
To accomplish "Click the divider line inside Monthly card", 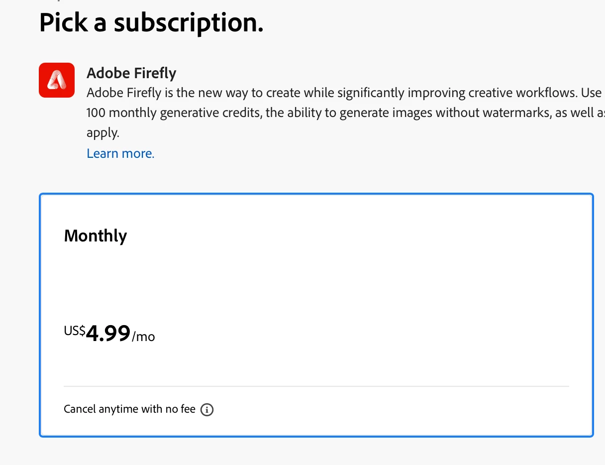I will click(x=316, y=386).
